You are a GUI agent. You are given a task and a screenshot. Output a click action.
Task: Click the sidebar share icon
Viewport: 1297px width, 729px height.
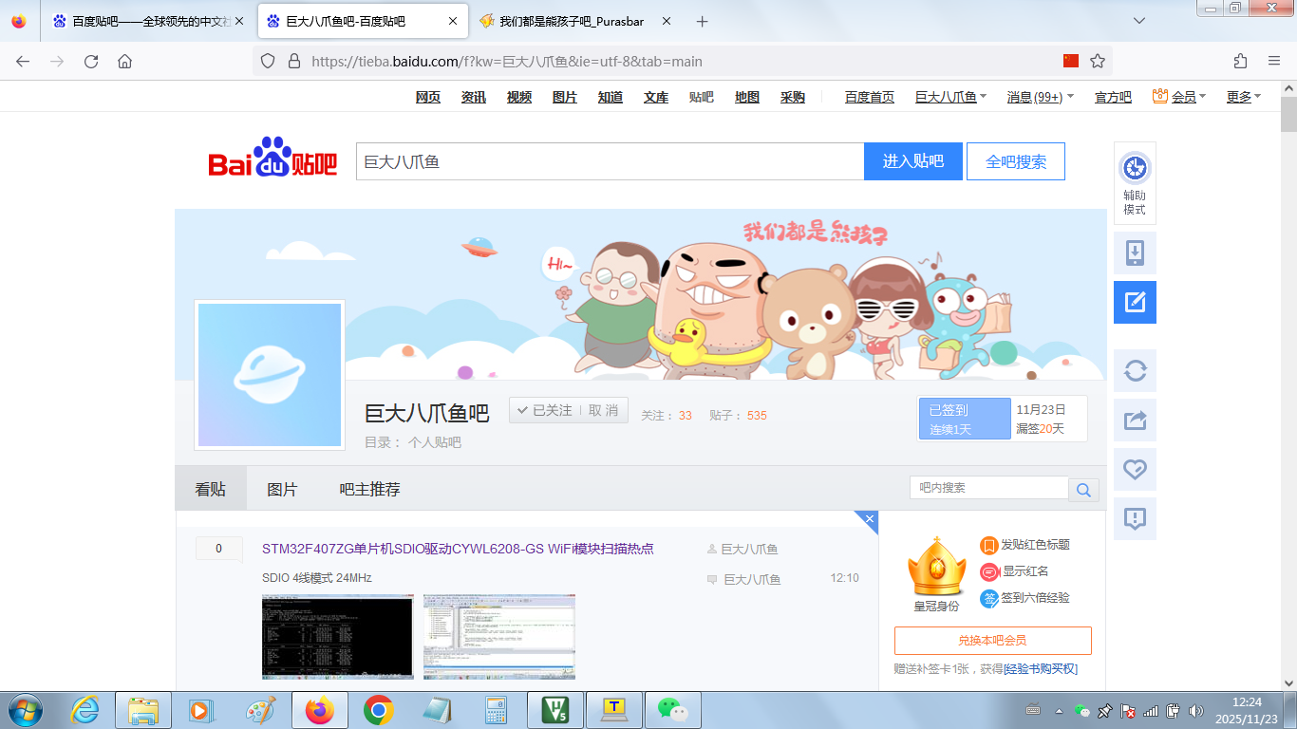(x=1135, y=420)
